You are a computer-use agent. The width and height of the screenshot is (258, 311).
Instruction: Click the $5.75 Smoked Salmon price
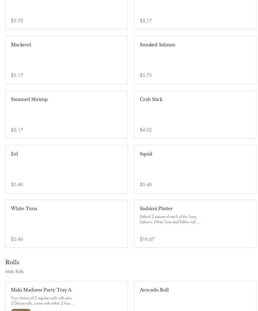pos(146,75)
